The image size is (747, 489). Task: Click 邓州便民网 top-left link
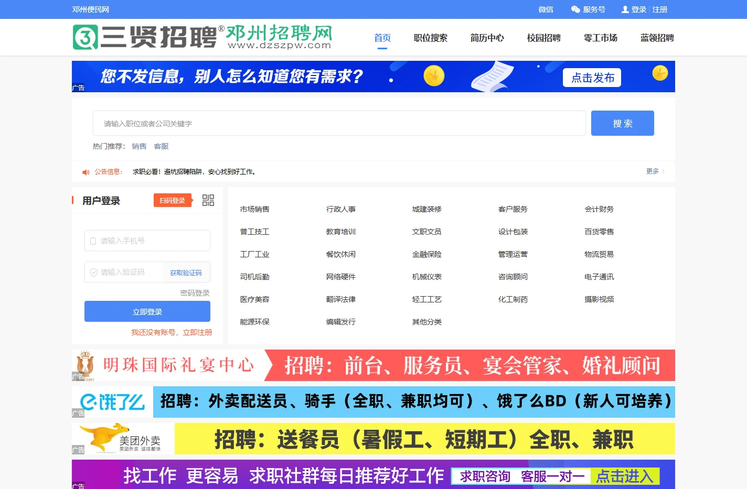[91, 9]
